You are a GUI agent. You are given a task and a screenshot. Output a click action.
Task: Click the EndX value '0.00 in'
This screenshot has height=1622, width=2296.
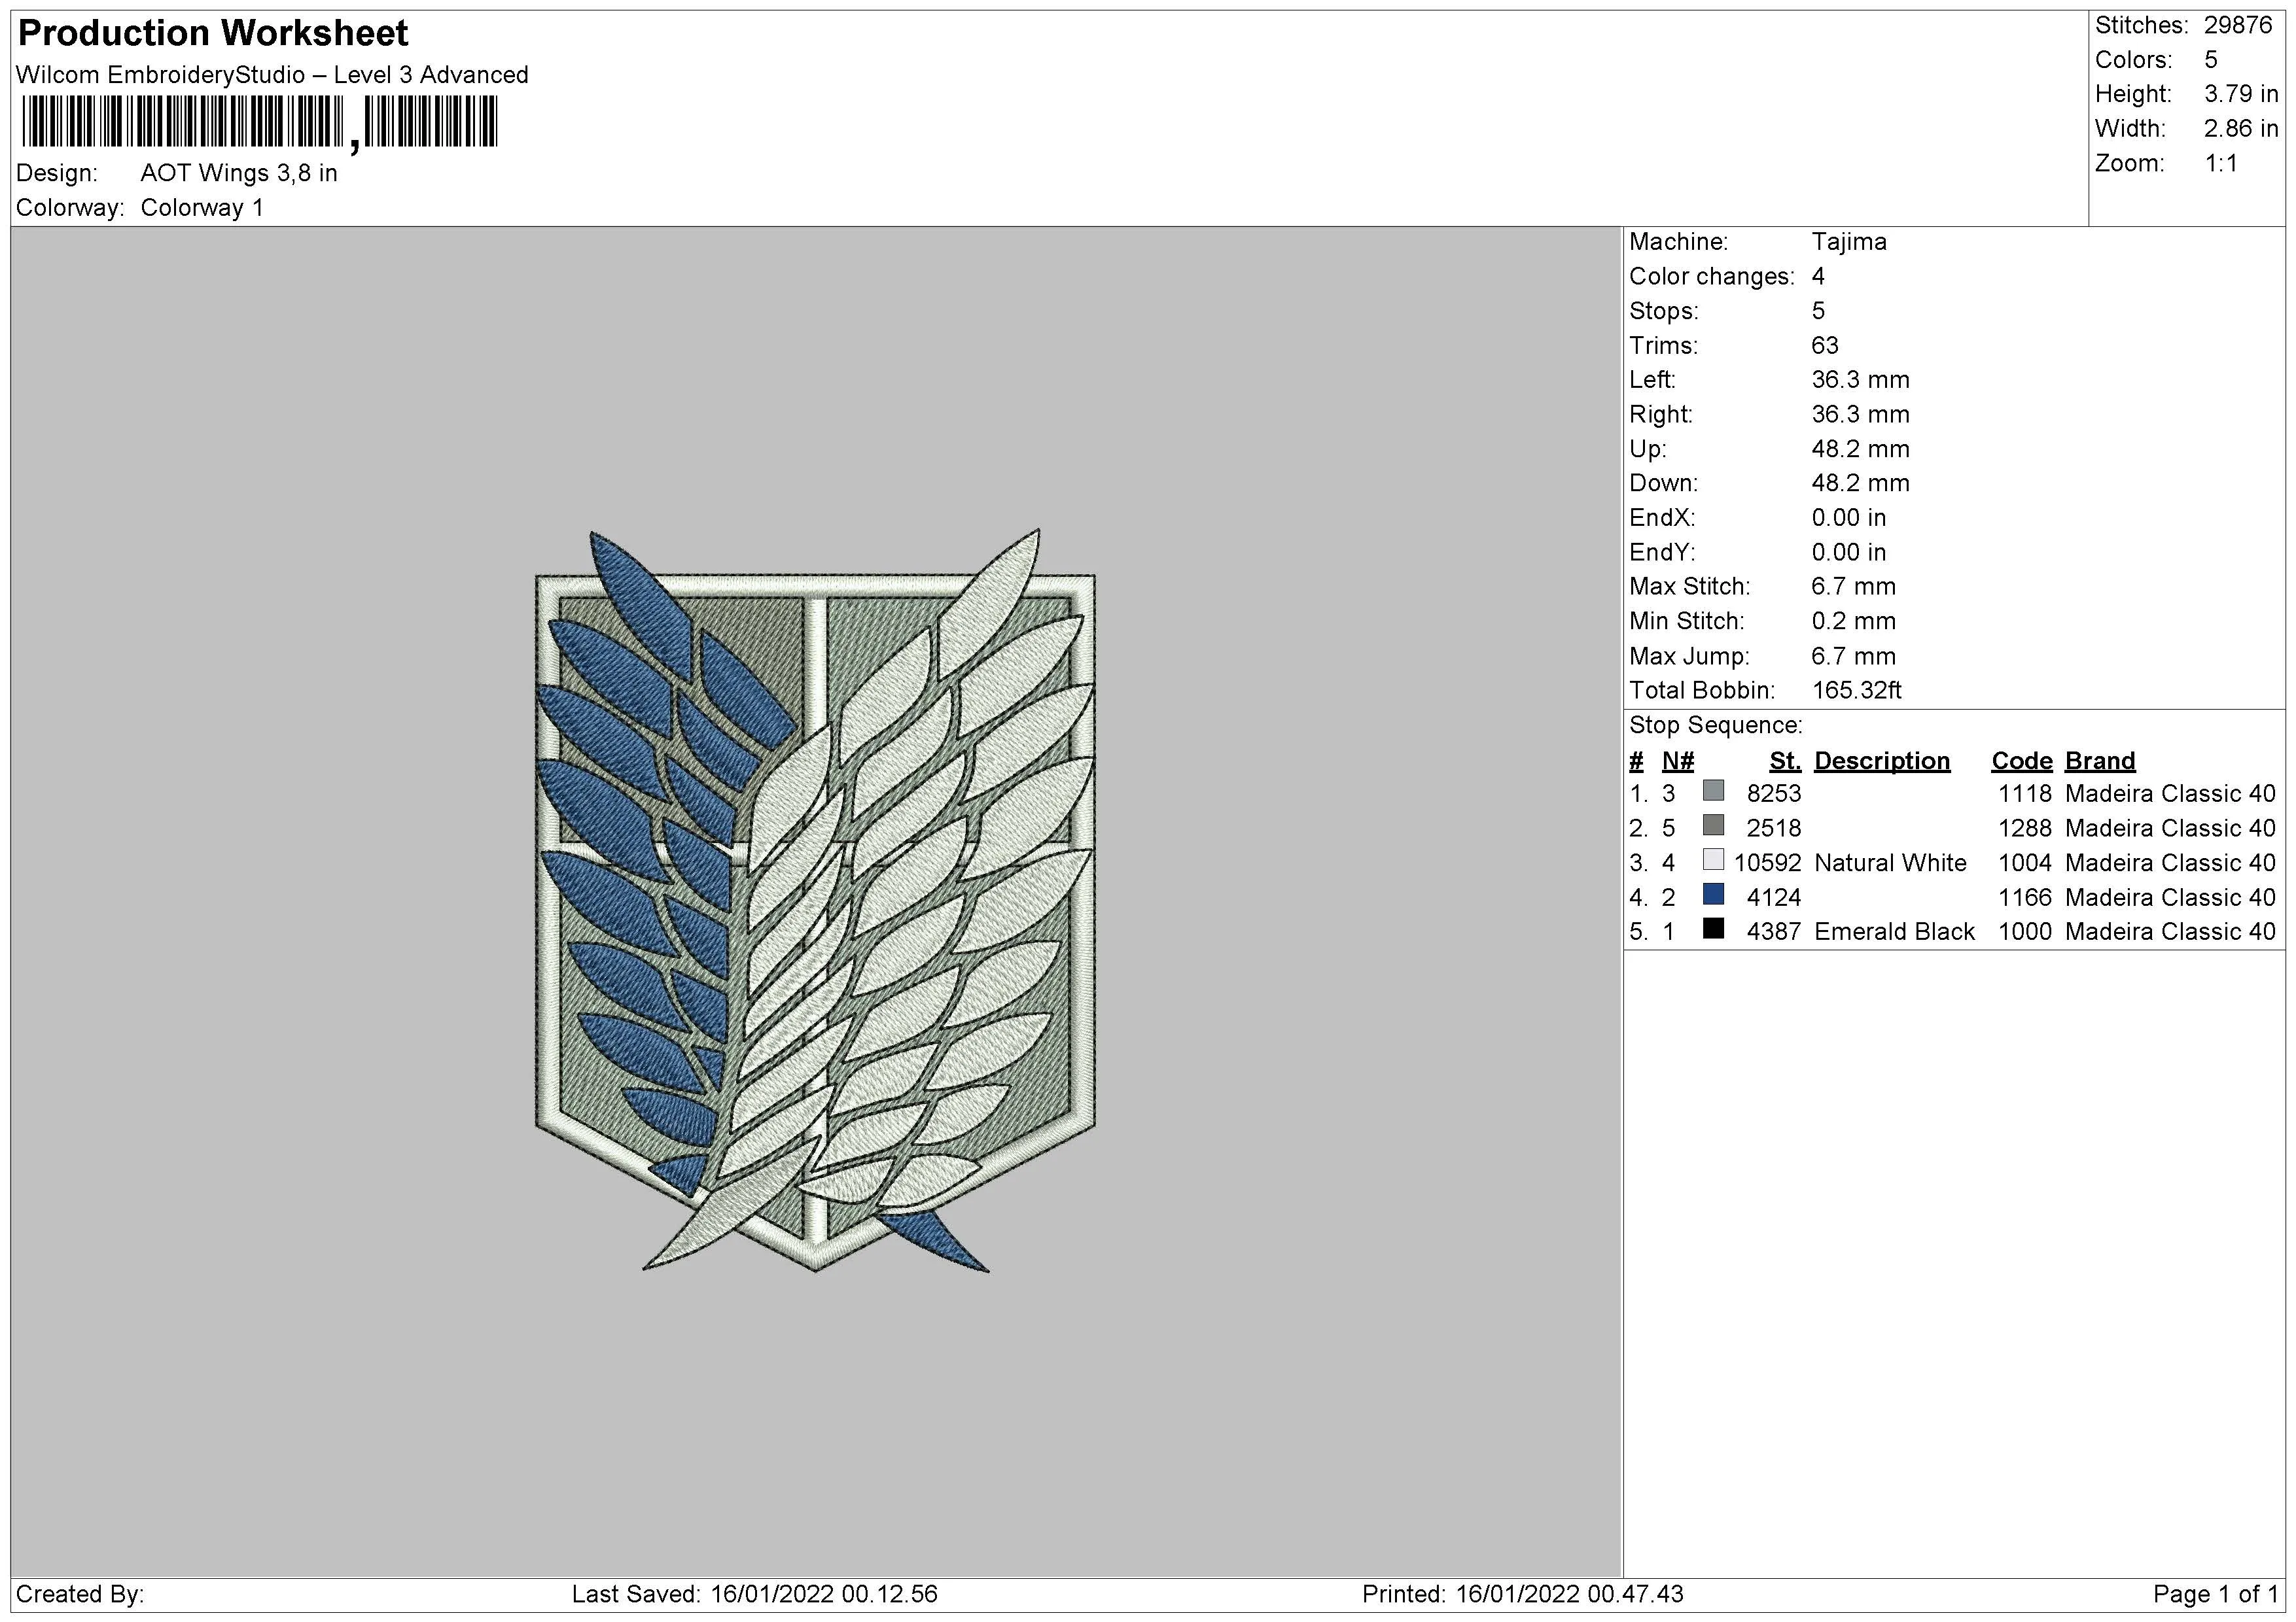pyautogui.click(x=1848, y=518)
